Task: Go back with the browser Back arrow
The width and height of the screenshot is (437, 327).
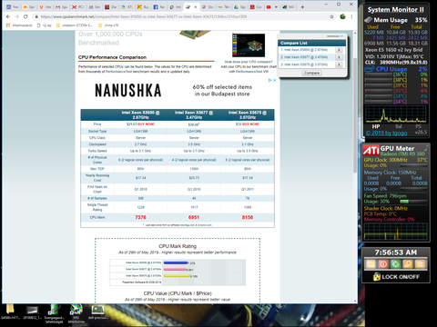Action: click(x=8, y=16)
